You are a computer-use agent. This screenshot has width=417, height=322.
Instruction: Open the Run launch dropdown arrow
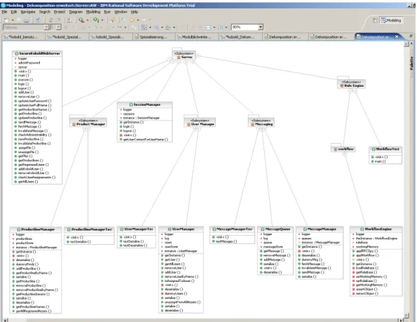[x=102, y=20]
